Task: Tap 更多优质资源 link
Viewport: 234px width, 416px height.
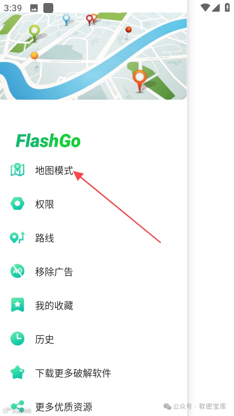Action: click(64, 406)
